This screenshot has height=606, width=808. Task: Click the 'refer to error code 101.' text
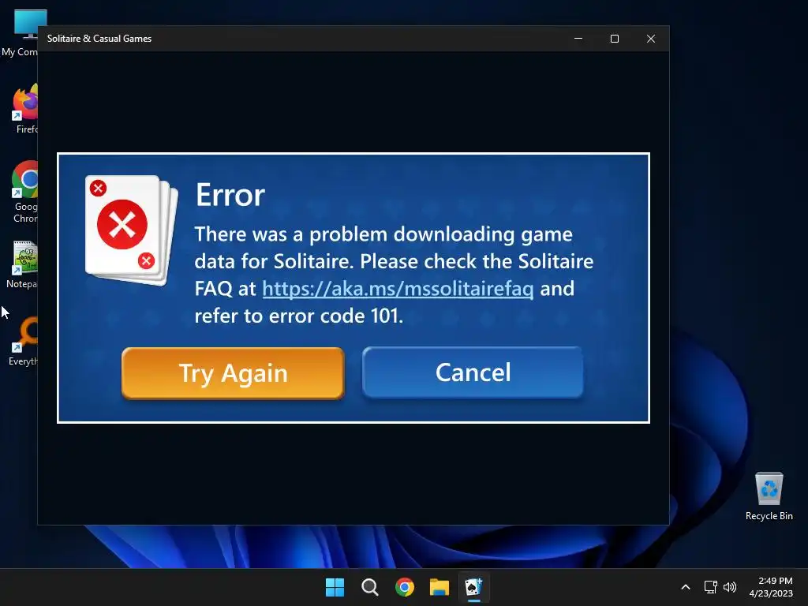[x=298, y=316]
